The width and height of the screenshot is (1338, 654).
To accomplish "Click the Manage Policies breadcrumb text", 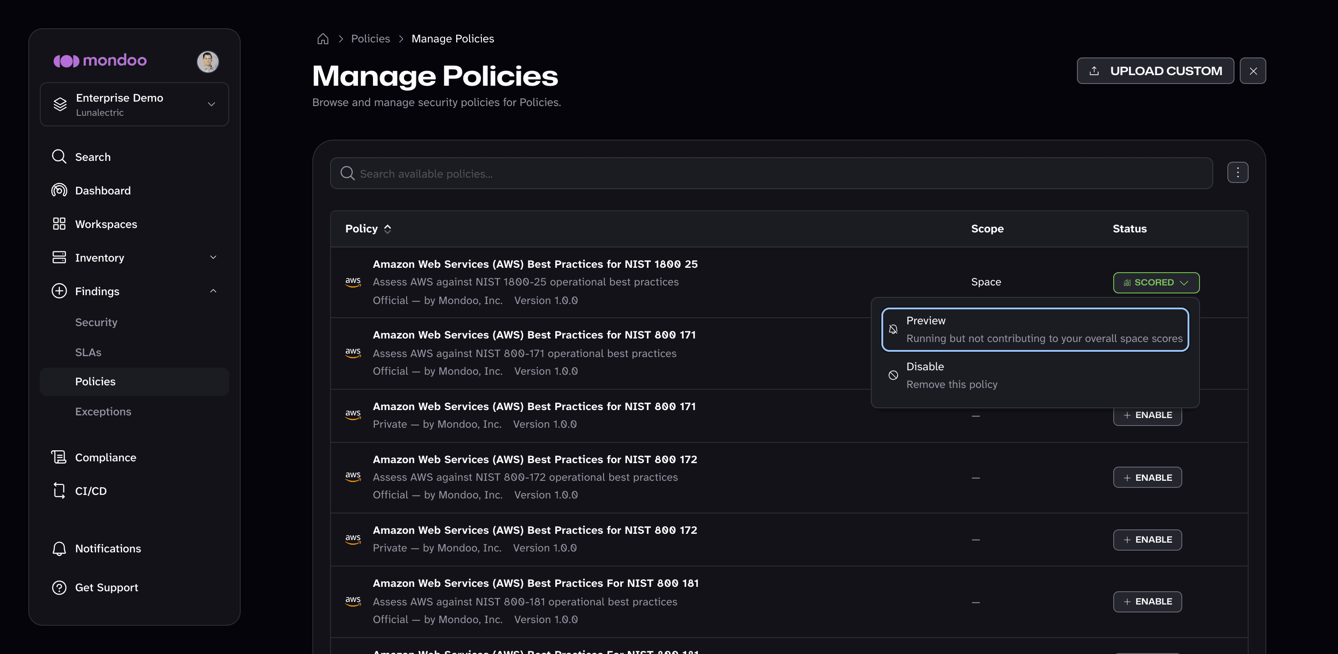I will (453, 39).
